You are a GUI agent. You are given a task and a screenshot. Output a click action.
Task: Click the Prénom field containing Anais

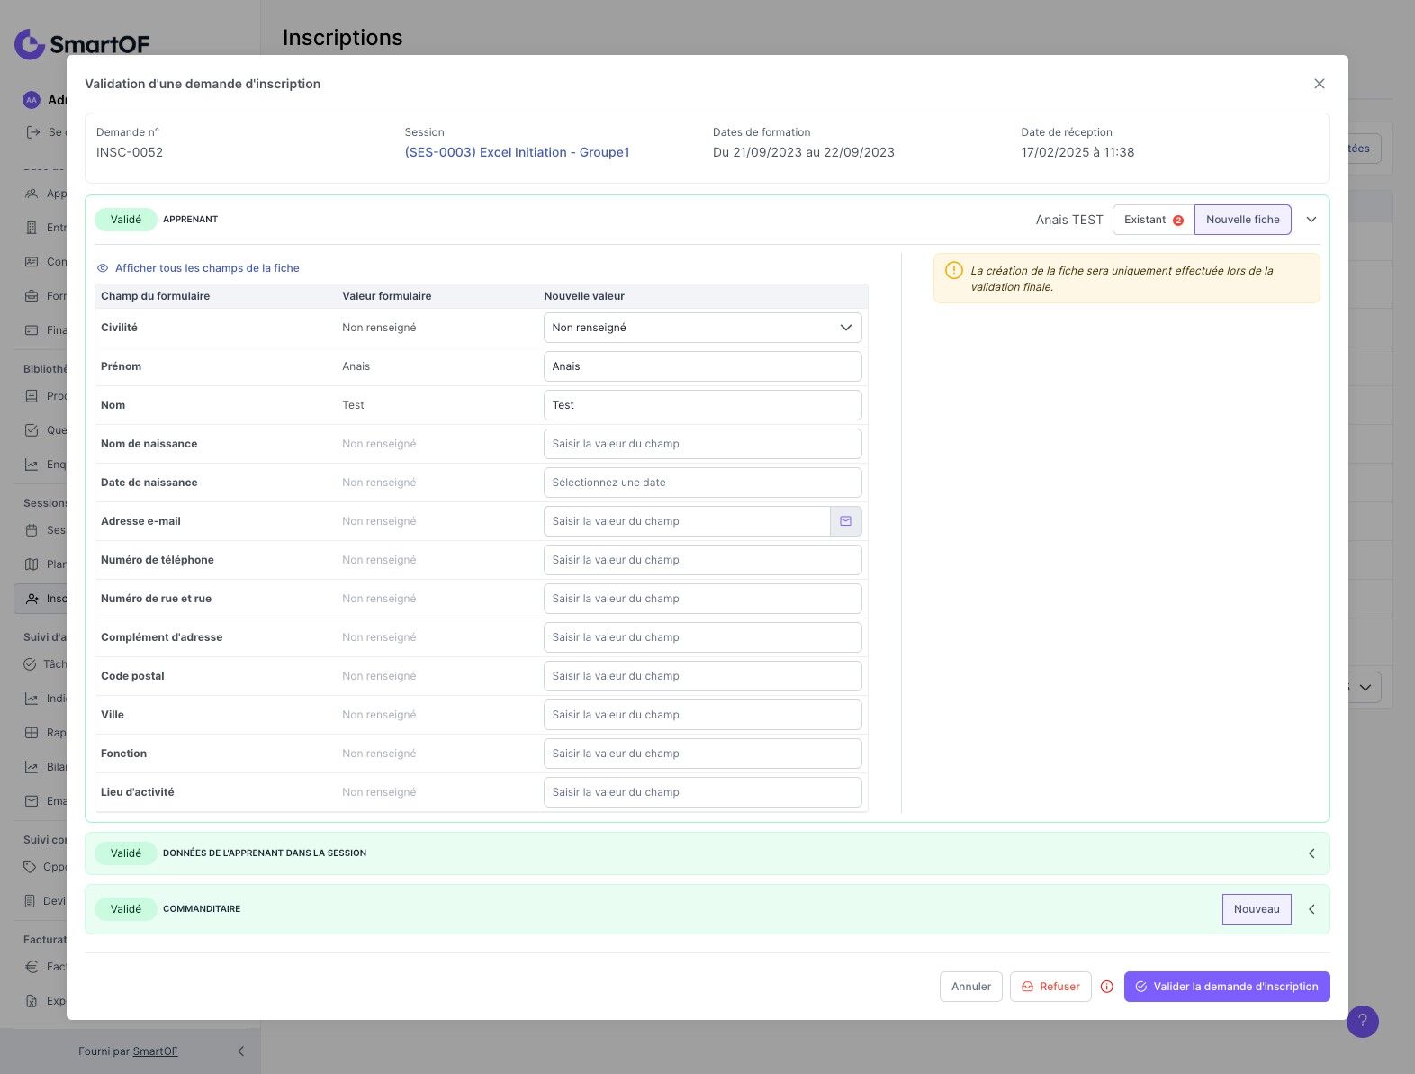tap(702, 366)
